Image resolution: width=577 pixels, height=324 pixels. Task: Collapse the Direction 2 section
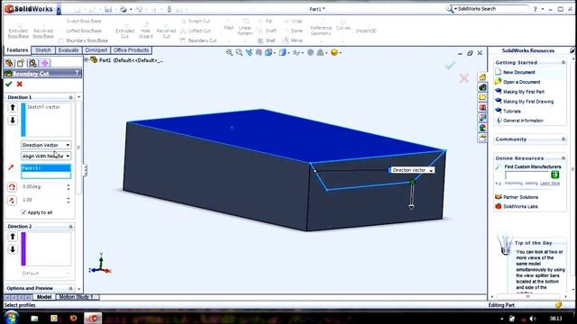70,227
